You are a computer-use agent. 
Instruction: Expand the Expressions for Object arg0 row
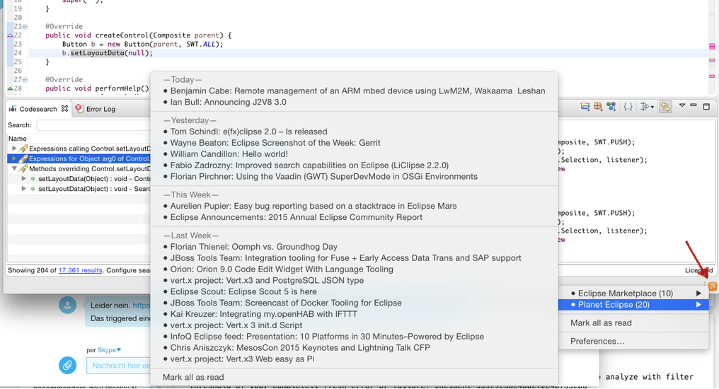[x=14, y=158]
